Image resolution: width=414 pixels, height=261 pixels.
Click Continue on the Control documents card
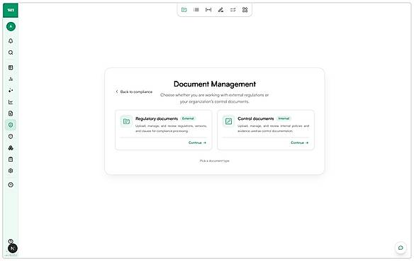[x=299, y=143]
